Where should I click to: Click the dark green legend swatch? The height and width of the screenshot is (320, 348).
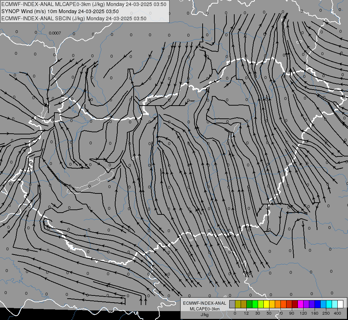coord(249,304)
